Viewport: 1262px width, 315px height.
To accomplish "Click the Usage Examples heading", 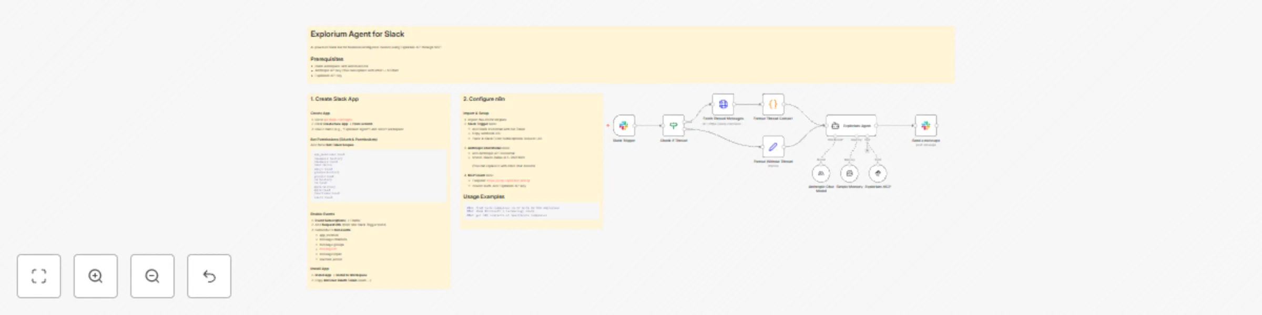I will (484, 196).
